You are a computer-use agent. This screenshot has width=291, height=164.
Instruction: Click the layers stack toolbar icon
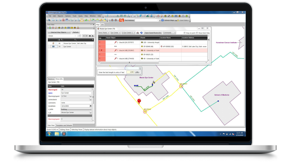tap(97, 20)
